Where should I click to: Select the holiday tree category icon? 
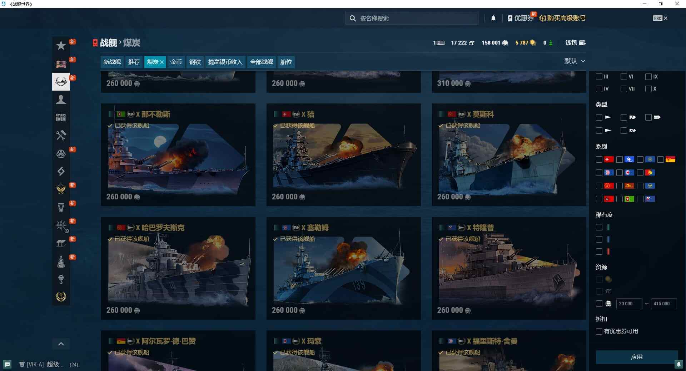61,262
